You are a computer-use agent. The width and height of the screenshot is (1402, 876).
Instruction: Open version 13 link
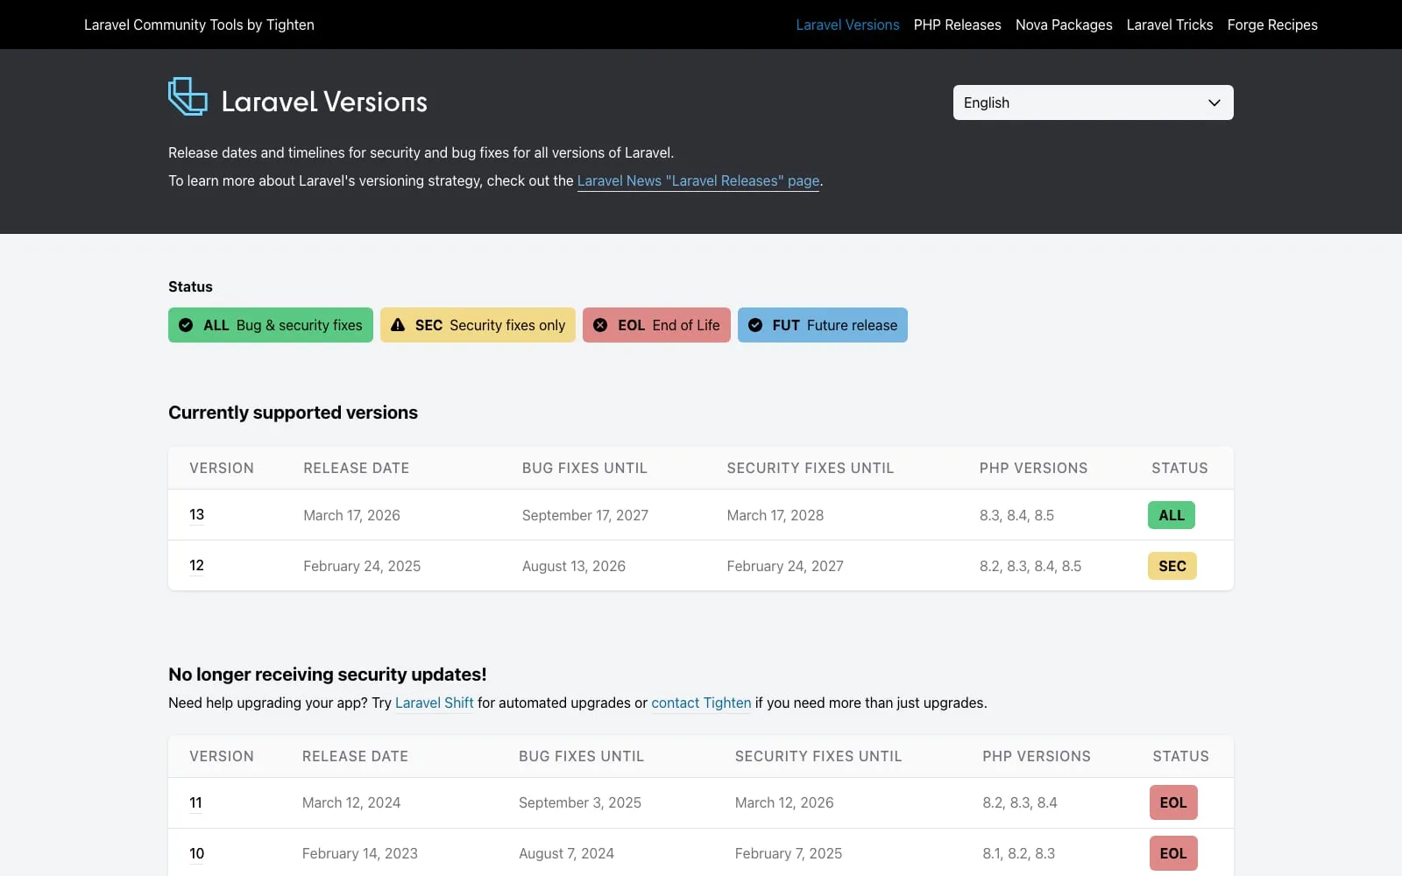click(x=197, y=514)
